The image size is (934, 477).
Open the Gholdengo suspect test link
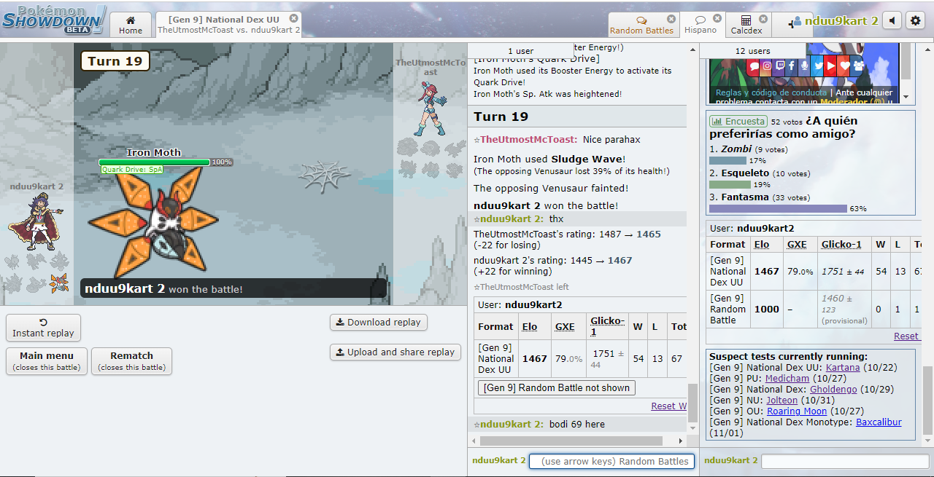(x=834, y=390)
